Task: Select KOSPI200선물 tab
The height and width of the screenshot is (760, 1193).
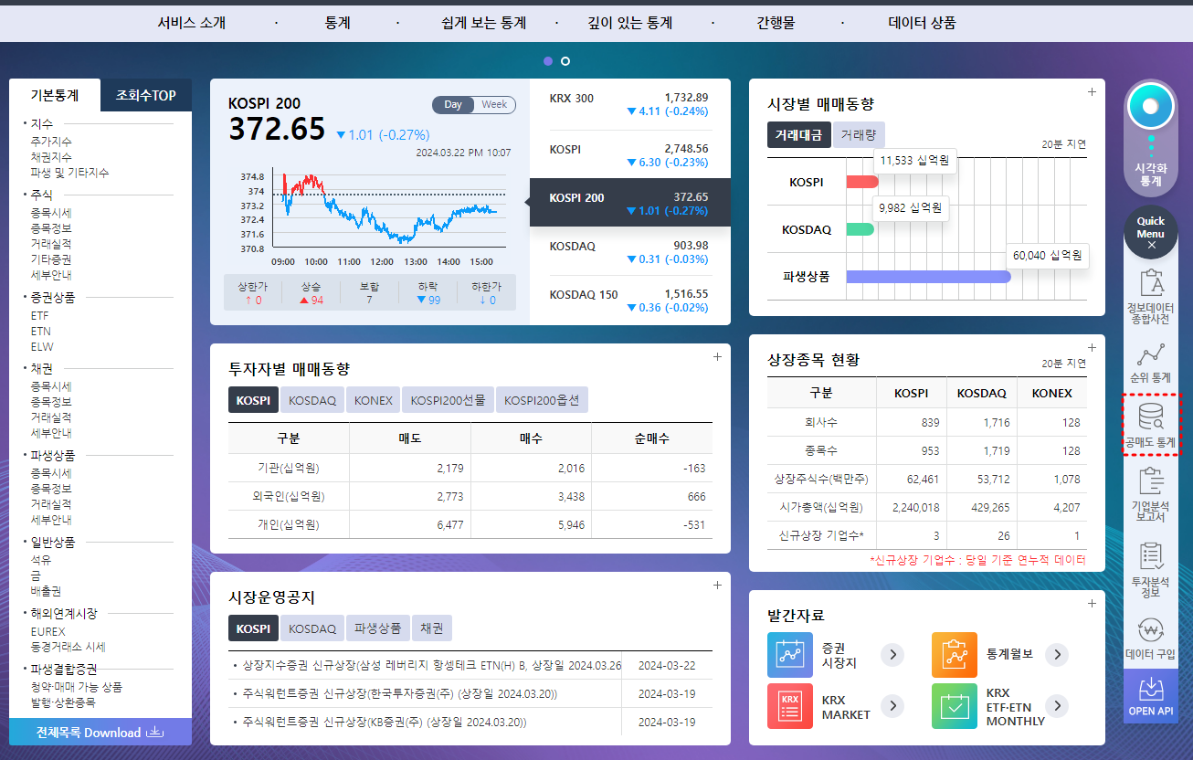Action: point(449,400)
